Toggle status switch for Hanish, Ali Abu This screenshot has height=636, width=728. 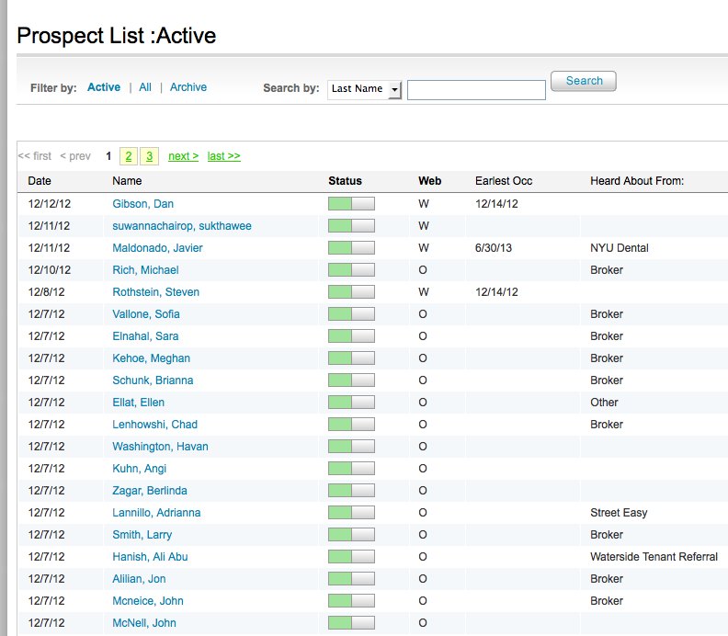click(351, 557)
